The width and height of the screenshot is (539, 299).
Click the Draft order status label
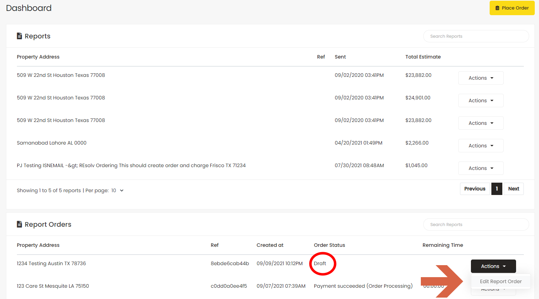(x=320, y=263)
